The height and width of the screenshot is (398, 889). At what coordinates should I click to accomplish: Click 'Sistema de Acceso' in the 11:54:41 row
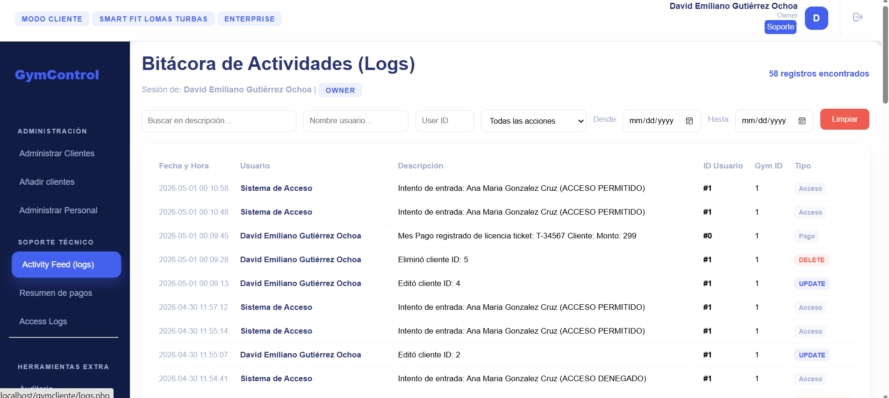[276, 379]
